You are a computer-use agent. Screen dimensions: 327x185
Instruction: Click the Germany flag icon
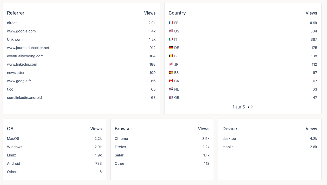(x=171, y=48)
